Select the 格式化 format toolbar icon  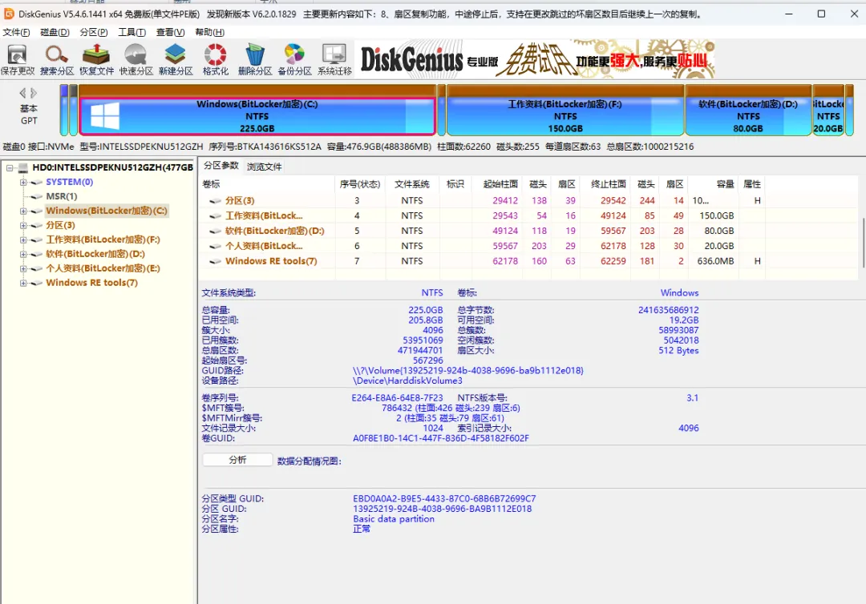pos(216,59)
